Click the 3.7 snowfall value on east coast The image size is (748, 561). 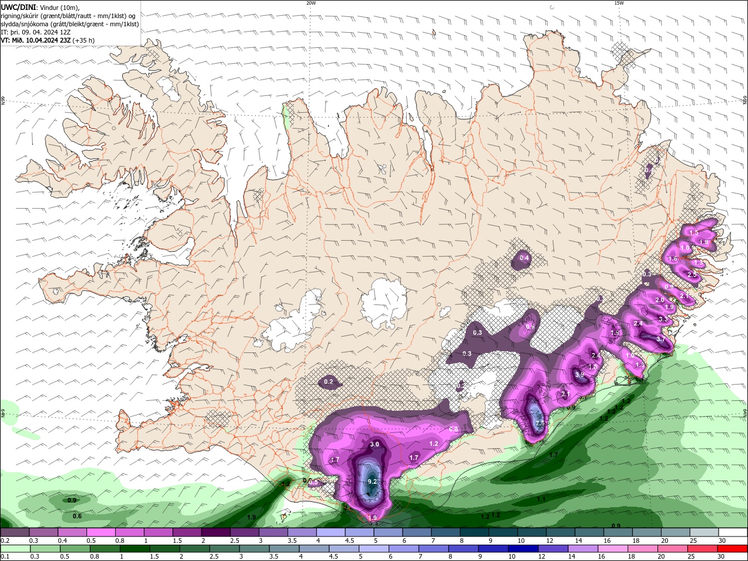click(x=660, y=339)
